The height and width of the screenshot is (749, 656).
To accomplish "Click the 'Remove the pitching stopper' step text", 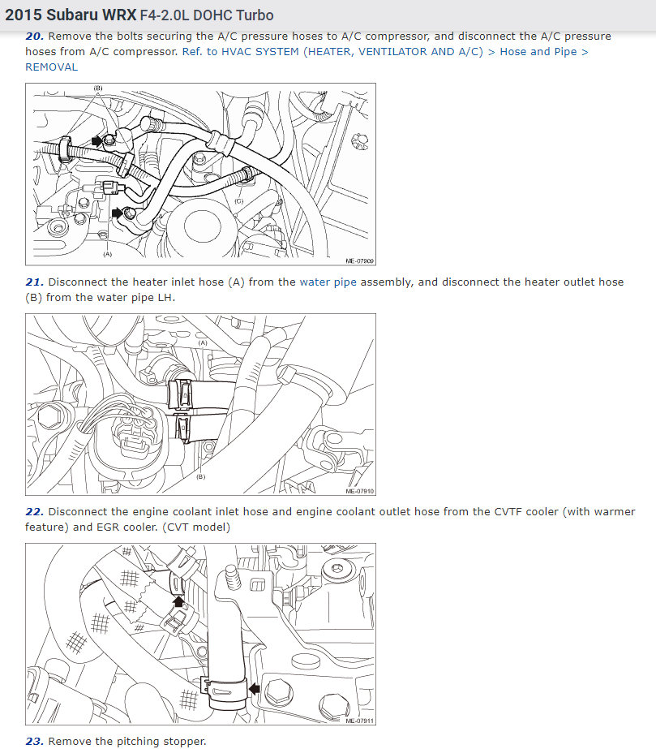I will tap(127, 742).
